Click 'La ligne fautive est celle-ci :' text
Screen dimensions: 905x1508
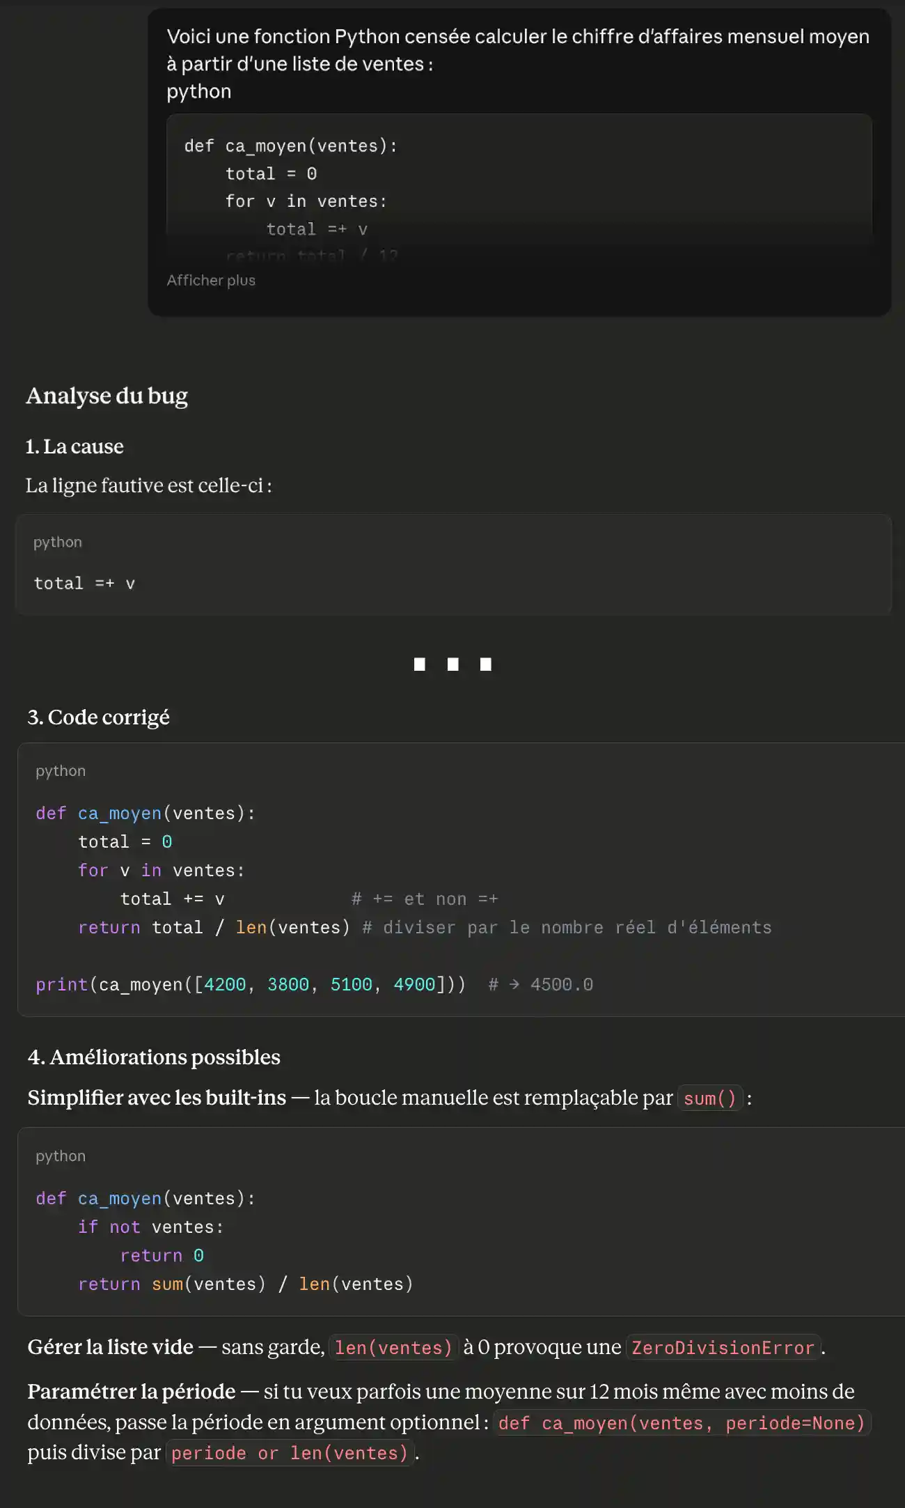pos(149,485)
